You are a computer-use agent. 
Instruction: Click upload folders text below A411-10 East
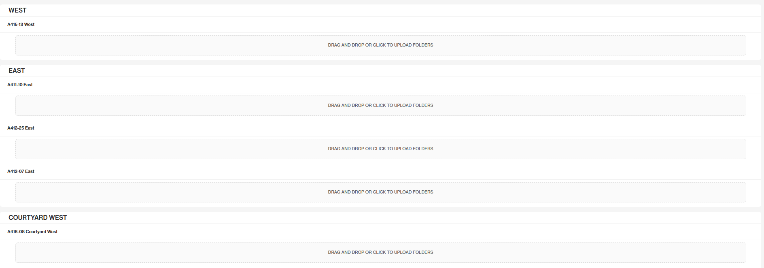point(380,105)
